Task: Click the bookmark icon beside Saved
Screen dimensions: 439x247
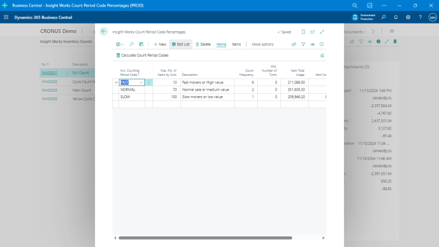Action: point(302,32)
